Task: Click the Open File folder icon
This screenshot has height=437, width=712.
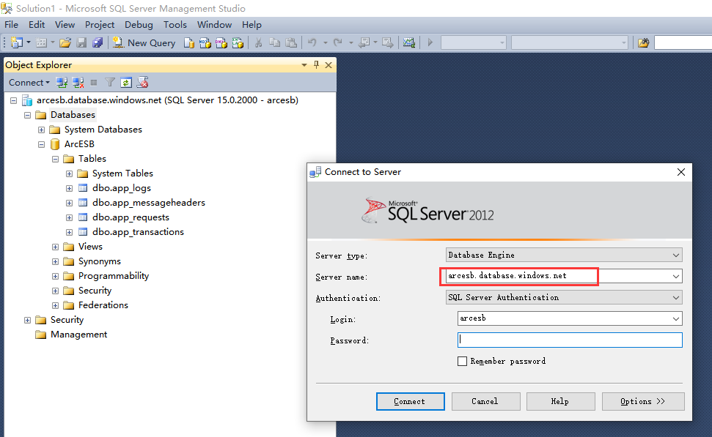Action: pos(65,42)
